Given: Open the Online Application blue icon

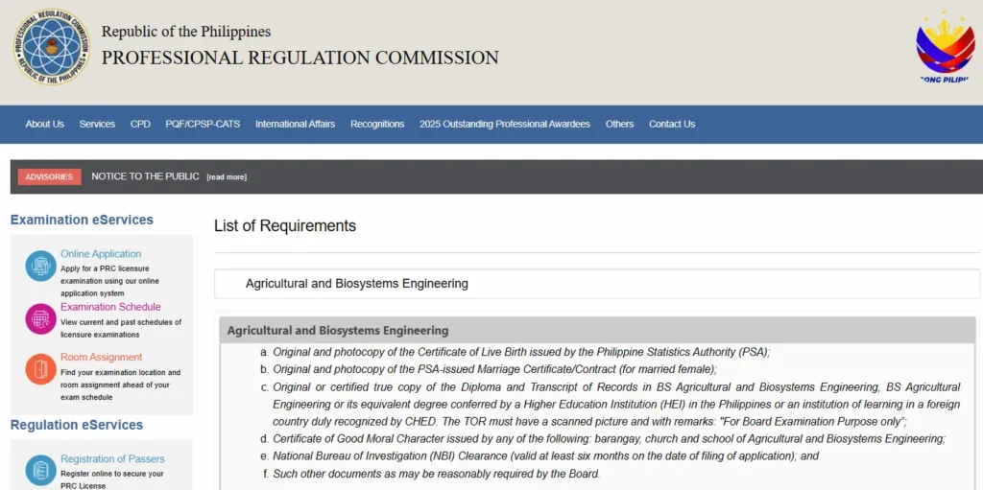Looking at the screenshot, I should (40, 266).
